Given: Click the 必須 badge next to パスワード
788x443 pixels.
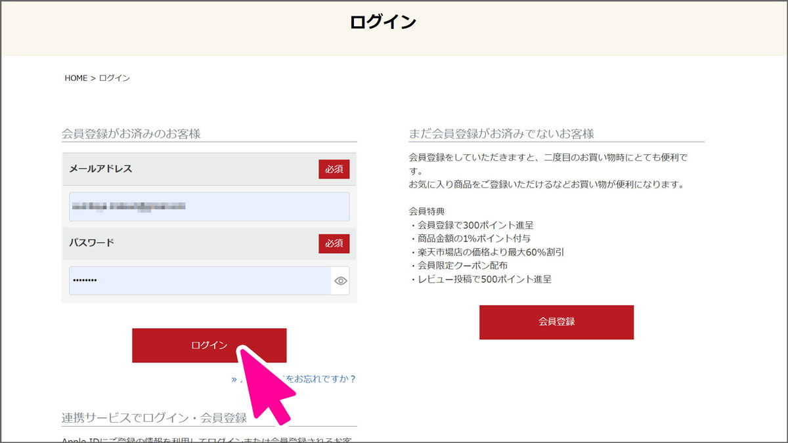Looking at the screenshot, I should pyautogui.click(x=334, y=243).
